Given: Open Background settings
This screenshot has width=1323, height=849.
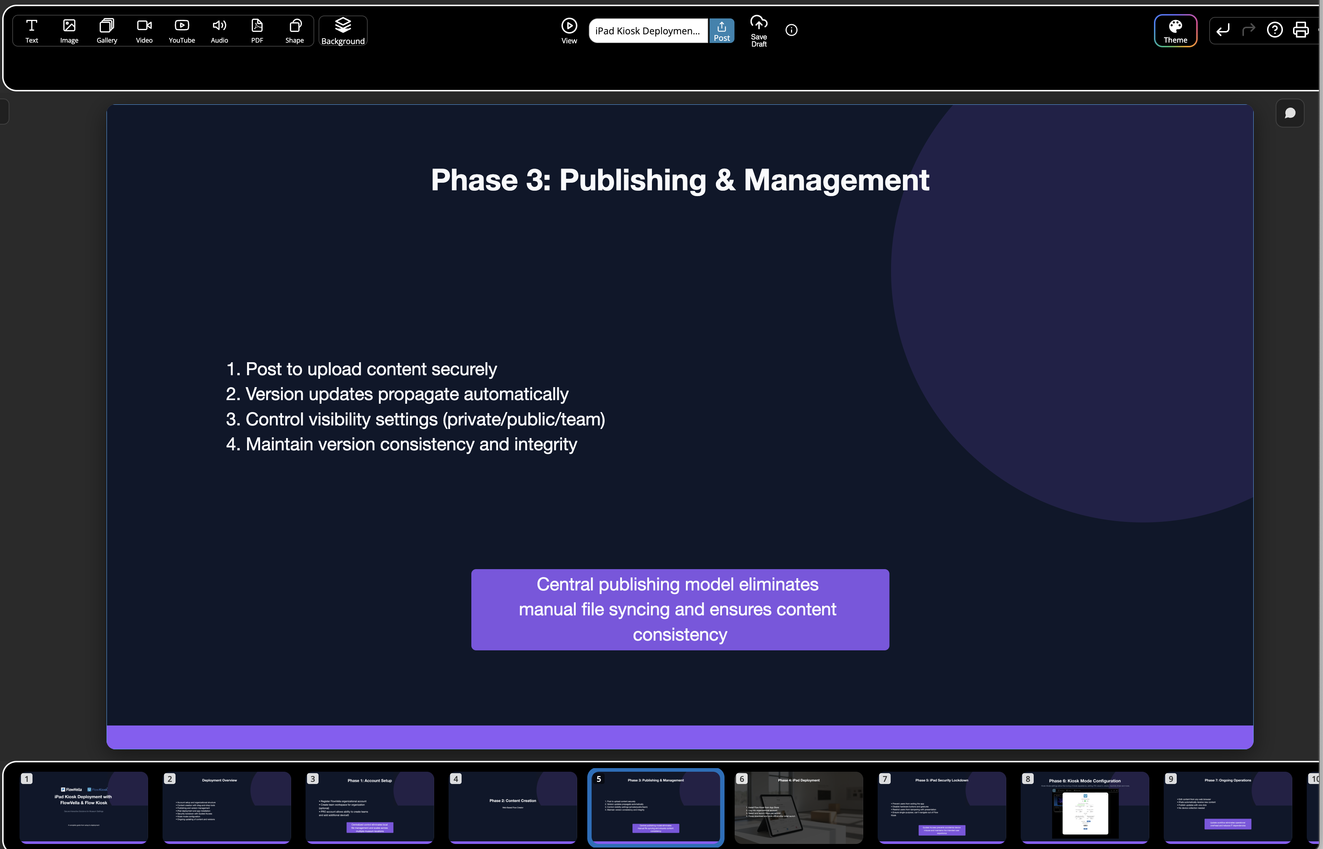Looking at the screenshot, I should pyautogui.click(x=342, y=31).
